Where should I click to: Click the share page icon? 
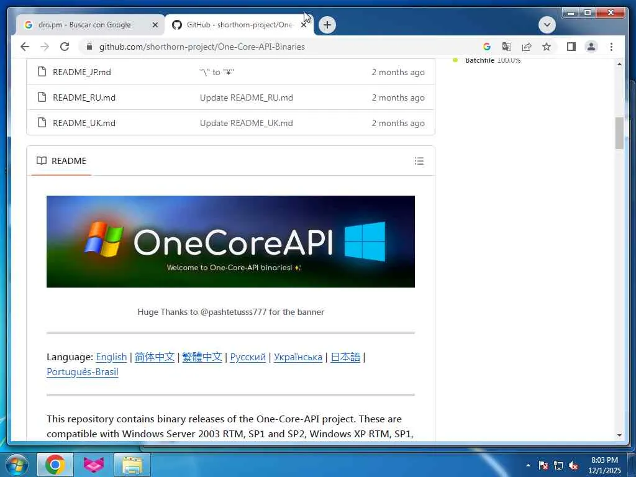527,47
